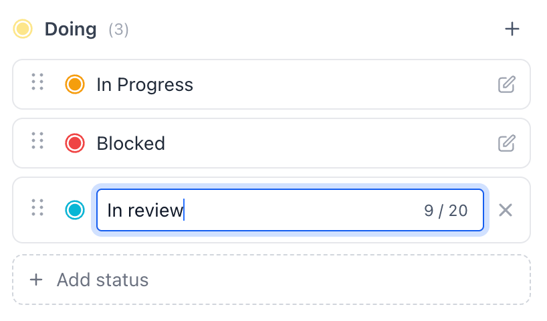Click the Blocked row drag handle
Screen dimensions: 547x321
37,140
